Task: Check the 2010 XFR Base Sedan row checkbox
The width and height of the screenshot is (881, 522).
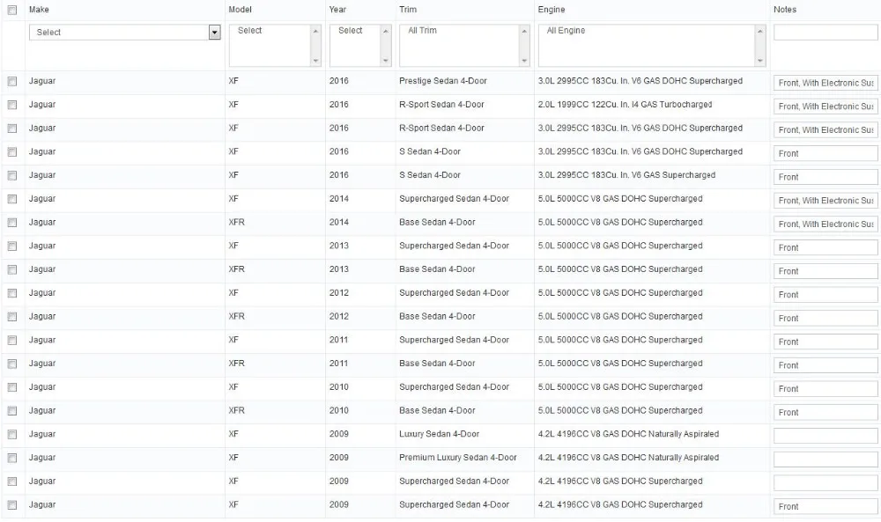Action: click(x=11, y=411)
